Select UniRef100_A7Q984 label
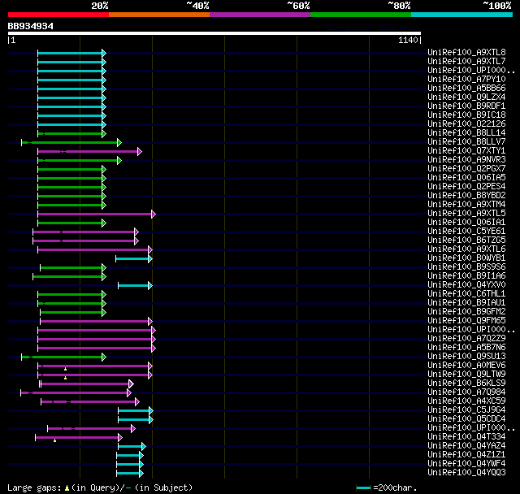 pos(466,392)
